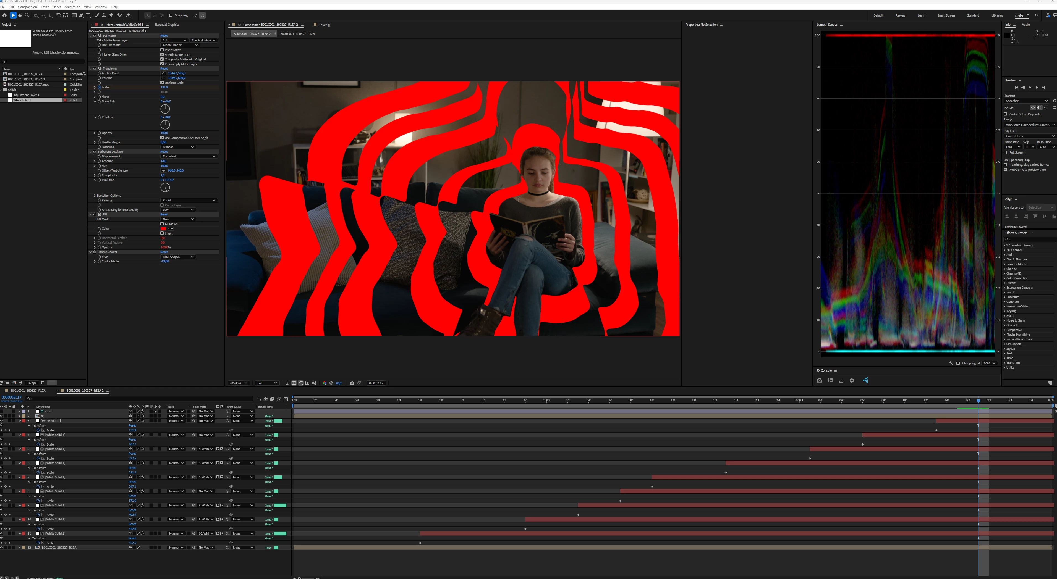Select the Pen tool
This screenshot has height=579, width=1057.
pyautogui.click(x=81, y=15)
